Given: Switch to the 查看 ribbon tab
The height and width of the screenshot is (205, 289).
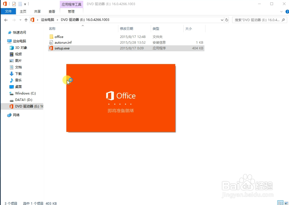Looking at the screenshot, I should coord(52,11).
